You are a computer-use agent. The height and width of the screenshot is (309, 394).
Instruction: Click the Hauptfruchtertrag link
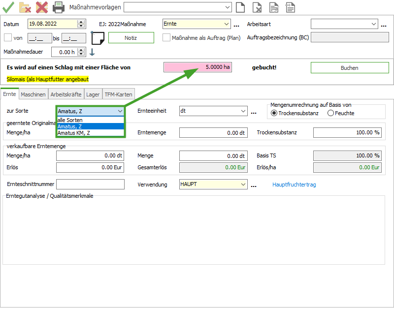pyautogui.click(x=294, y=185)
